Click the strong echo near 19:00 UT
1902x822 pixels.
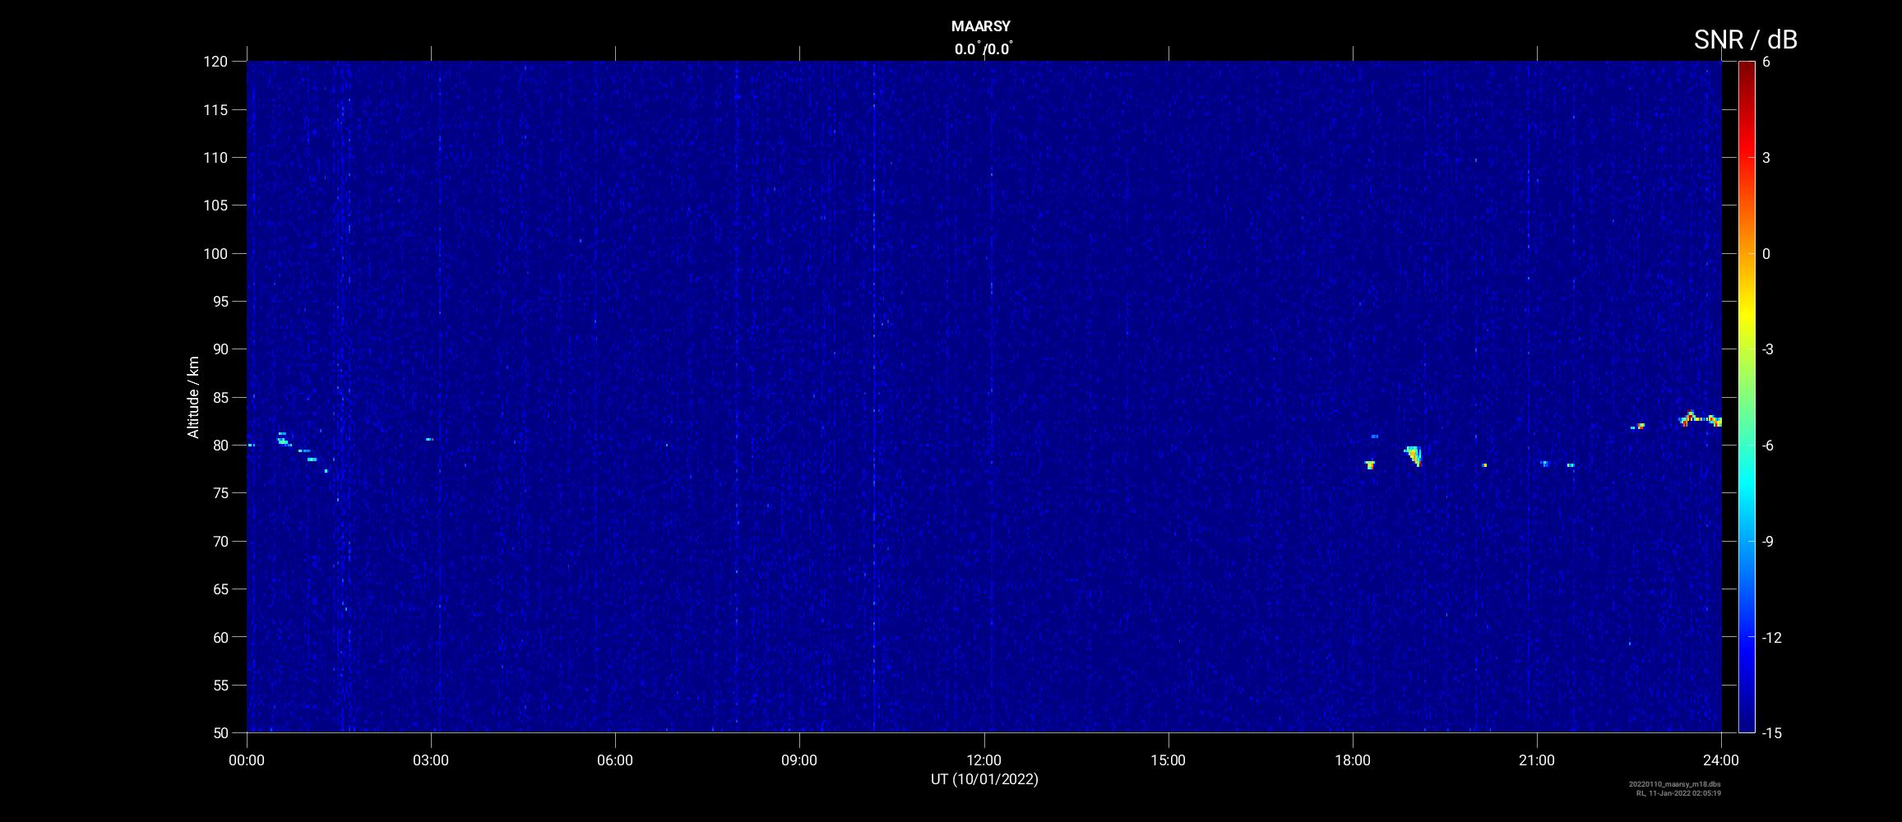click(x=1414, y=455)
